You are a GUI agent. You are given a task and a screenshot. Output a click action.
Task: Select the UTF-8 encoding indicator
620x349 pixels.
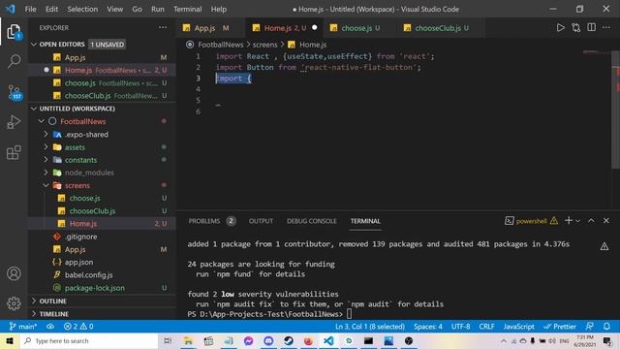461,327
